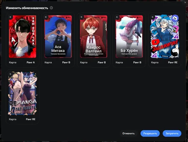This screenshot has width=188, height=142.
Task: Click Ранг B under Аса Митака
Action: (x=66, y=62)
